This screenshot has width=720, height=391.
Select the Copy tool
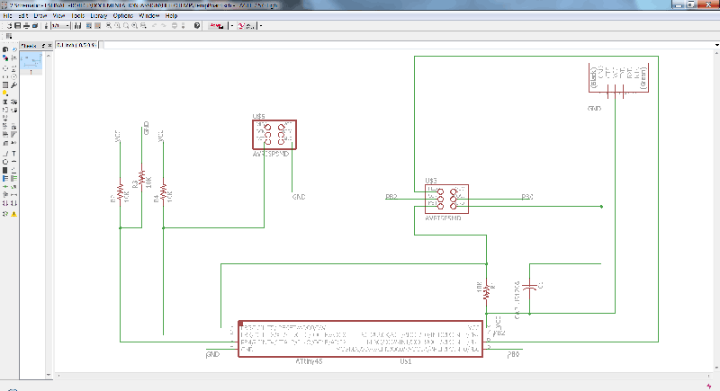(13, 67)
